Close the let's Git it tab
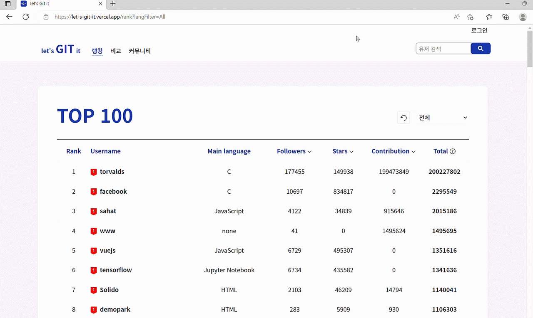 [x=100, y=4]
